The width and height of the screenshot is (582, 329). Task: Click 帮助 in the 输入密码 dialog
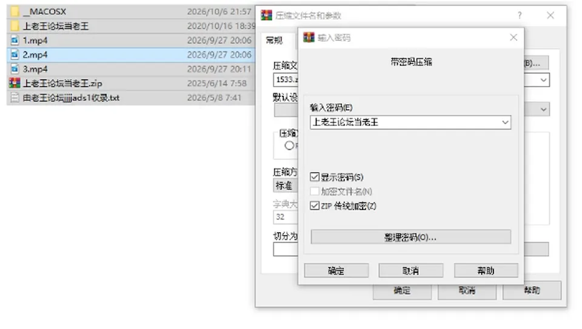[486, 271]
